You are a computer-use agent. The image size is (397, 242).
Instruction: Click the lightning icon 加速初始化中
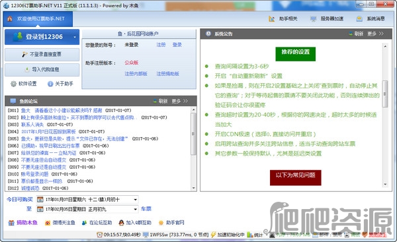[x=213, y=235]
